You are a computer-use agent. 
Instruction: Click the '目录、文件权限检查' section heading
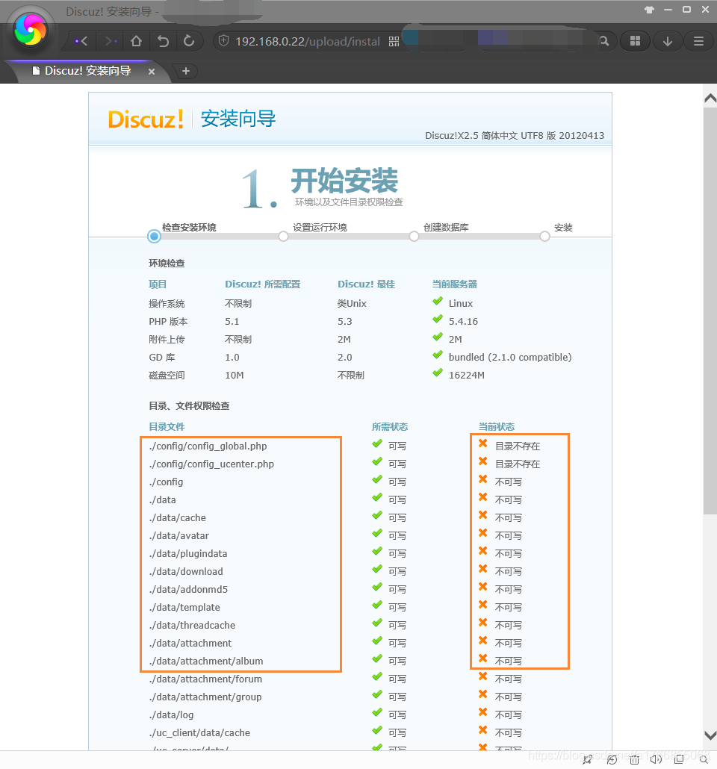(x=189, y=405)
